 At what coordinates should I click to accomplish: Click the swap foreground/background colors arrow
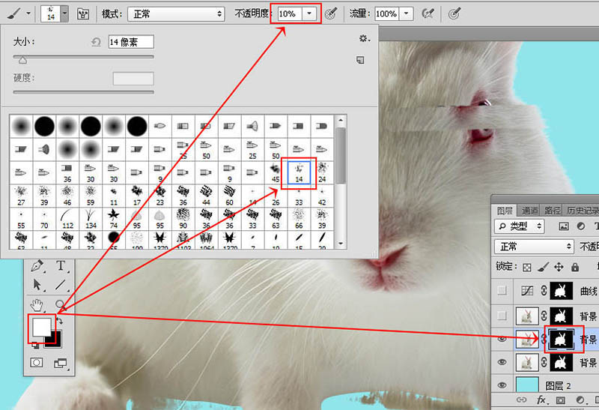coord(60,321)
